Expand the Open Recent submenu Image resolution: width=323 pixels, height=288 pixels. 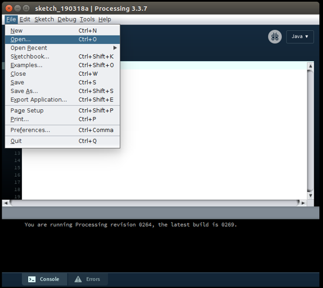(63, 48)
